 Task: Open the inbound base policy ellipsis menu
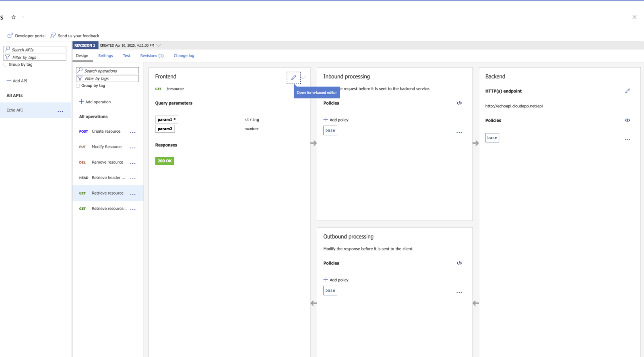pos(459,132)
